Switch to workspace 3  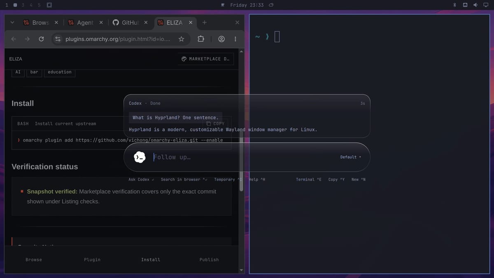coord(23,5)
